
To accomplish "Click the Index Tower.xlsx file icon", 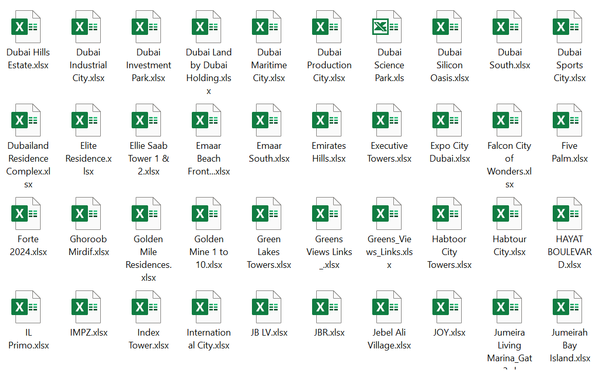I will point(147,307).
